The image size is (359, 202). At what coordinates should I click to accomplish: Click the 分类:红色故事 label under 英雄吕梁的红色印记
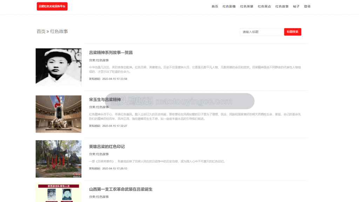(x=99, y=154)
